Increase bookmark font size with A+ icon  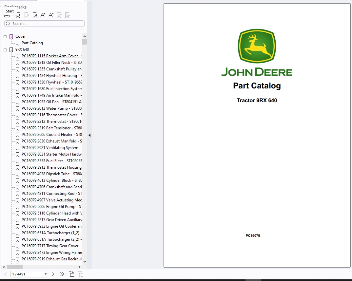(x=43, y=15)
